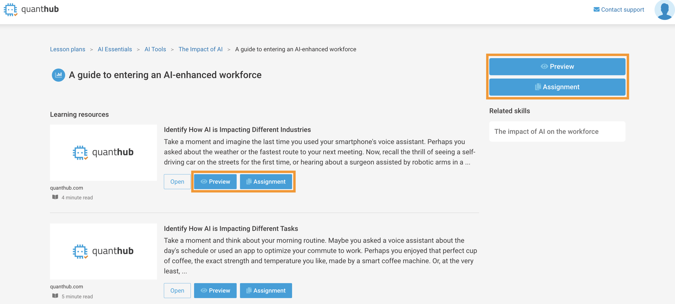
Task: Click the quanthub logo in header
Action: point(31,9)
